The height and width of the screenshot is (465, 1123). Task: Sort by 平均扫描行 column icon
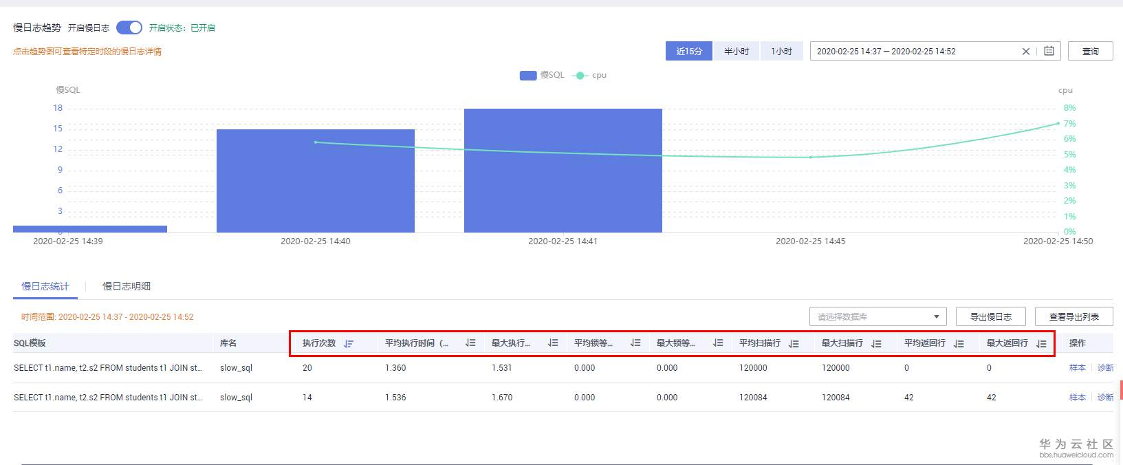point(794,343)
